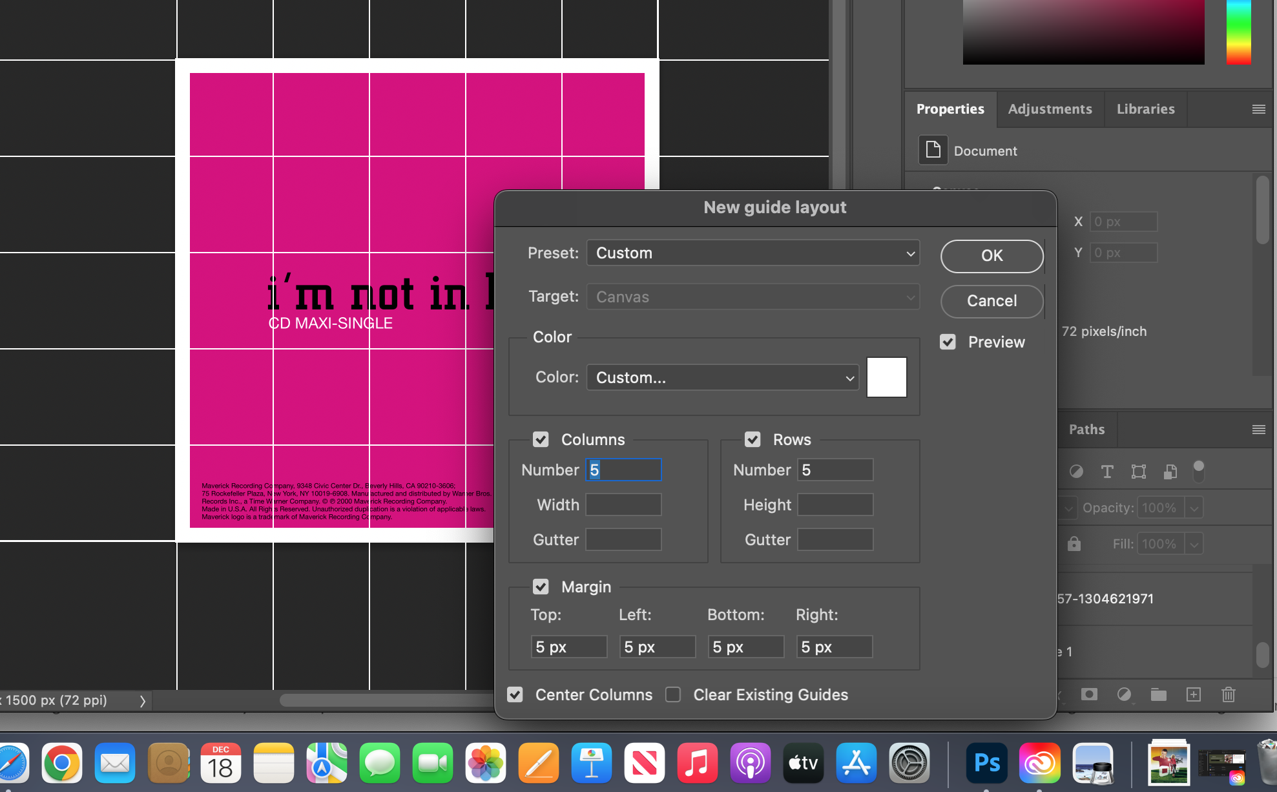The image size is (1277, 792).
Task: Click the lock all layer icon
Action: click(x=1074, y=544)
